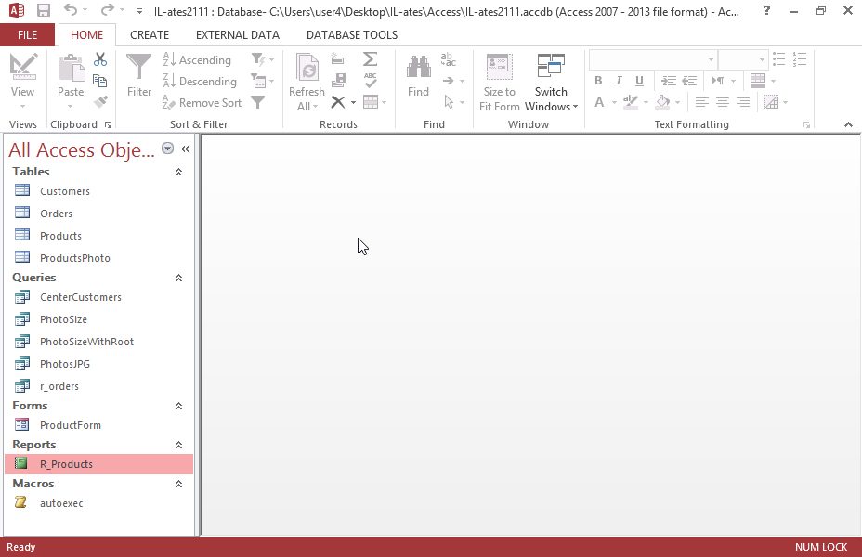The image size is (862, 557).
Task: Collapse the Macros group chevron
Action: point(178,484)
